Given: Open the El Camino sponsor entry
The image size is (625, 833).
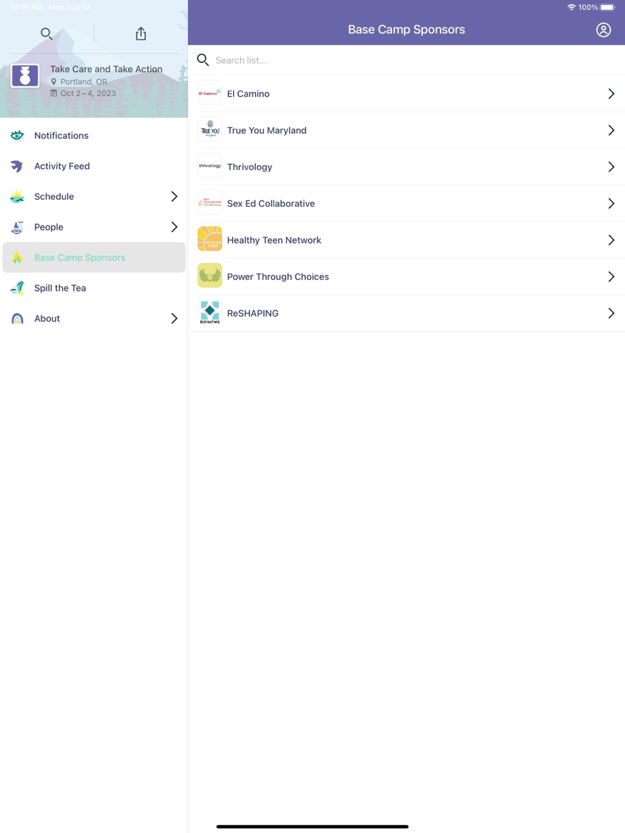Looking at the screenshot, I should click(406, 94).
